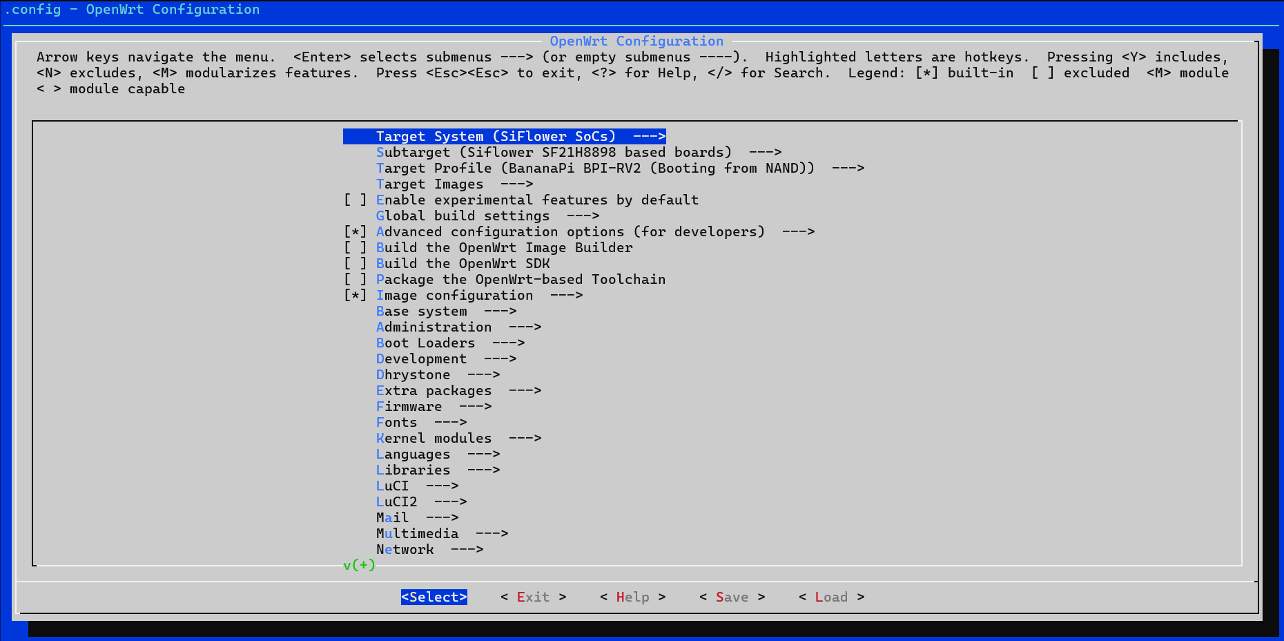Image resolution: width=1284 pixels, height=641 pixels.
Task: Open the Multimedia menu entry
Action: [442, 534]
